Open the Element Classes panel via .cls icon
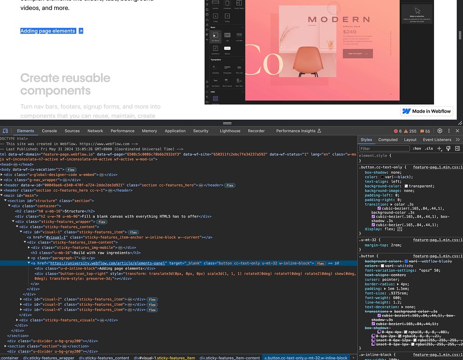 (429, 148)
